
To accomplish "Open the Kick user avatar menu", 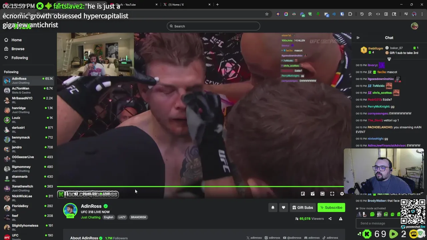I will click(x=415, y=26).
